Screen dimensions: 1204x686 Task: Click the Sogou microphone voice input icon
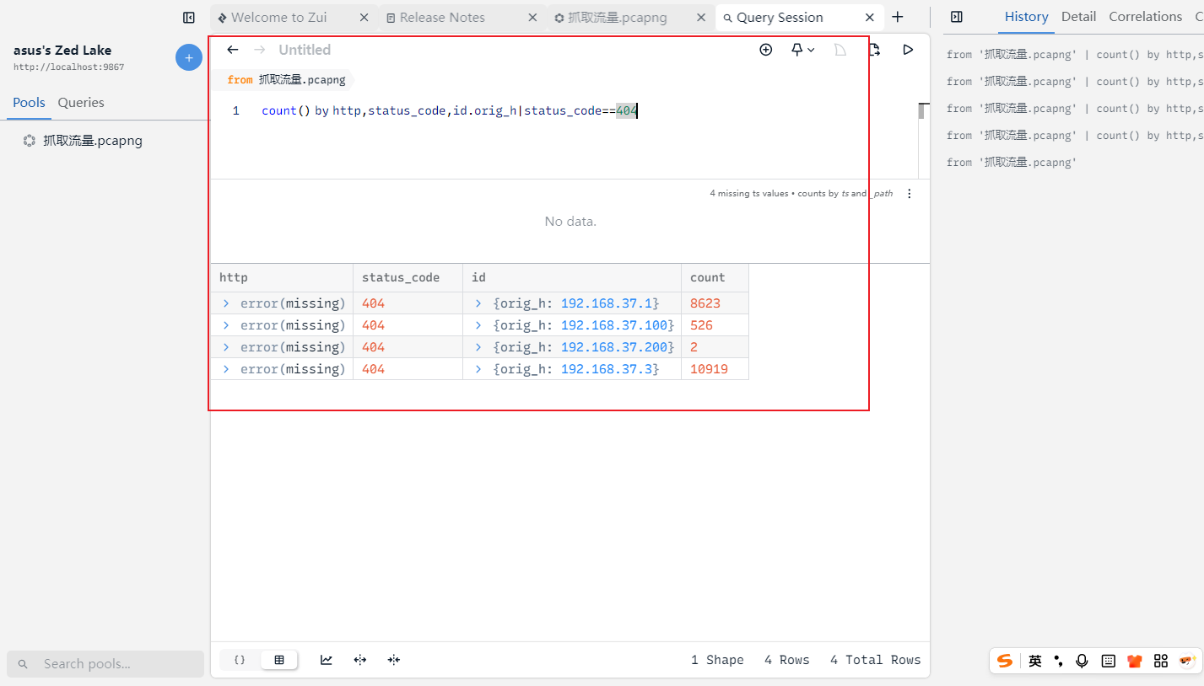click(1083, 661)
